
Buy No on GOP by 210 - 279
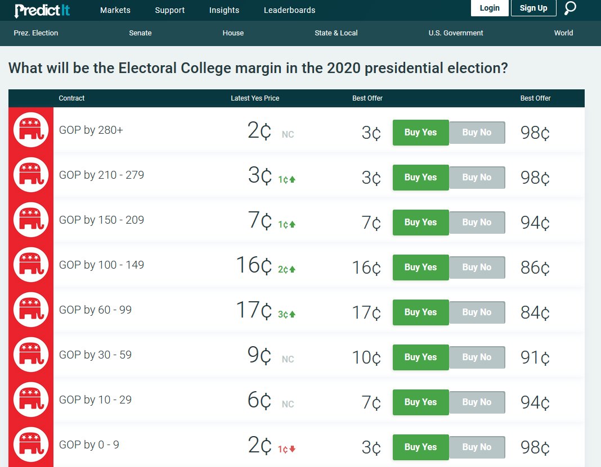(x=477, y=177)
